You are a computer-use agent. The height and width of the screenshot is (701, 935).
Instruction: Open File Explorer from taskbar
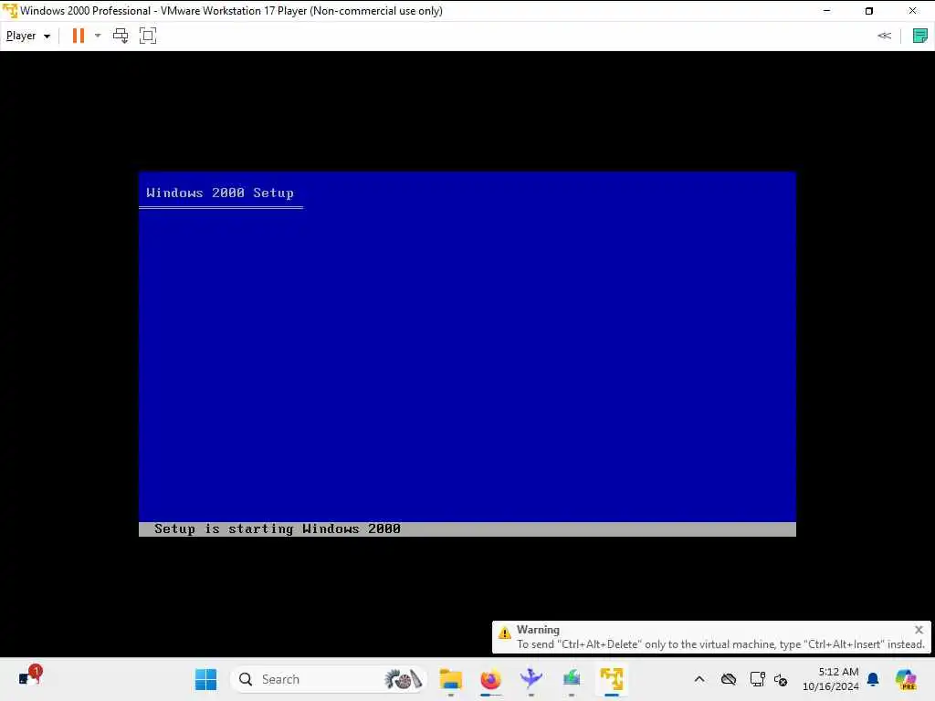pos(451,679)
